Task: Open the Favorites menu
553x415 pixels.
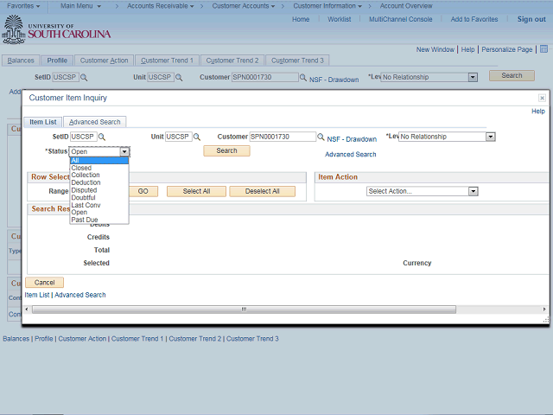Action: click(25, 6)
